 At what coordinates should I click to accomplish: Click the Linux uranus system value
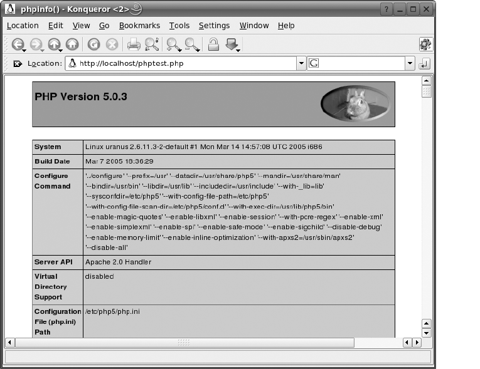pyautogui.click(x=203, y=147)
